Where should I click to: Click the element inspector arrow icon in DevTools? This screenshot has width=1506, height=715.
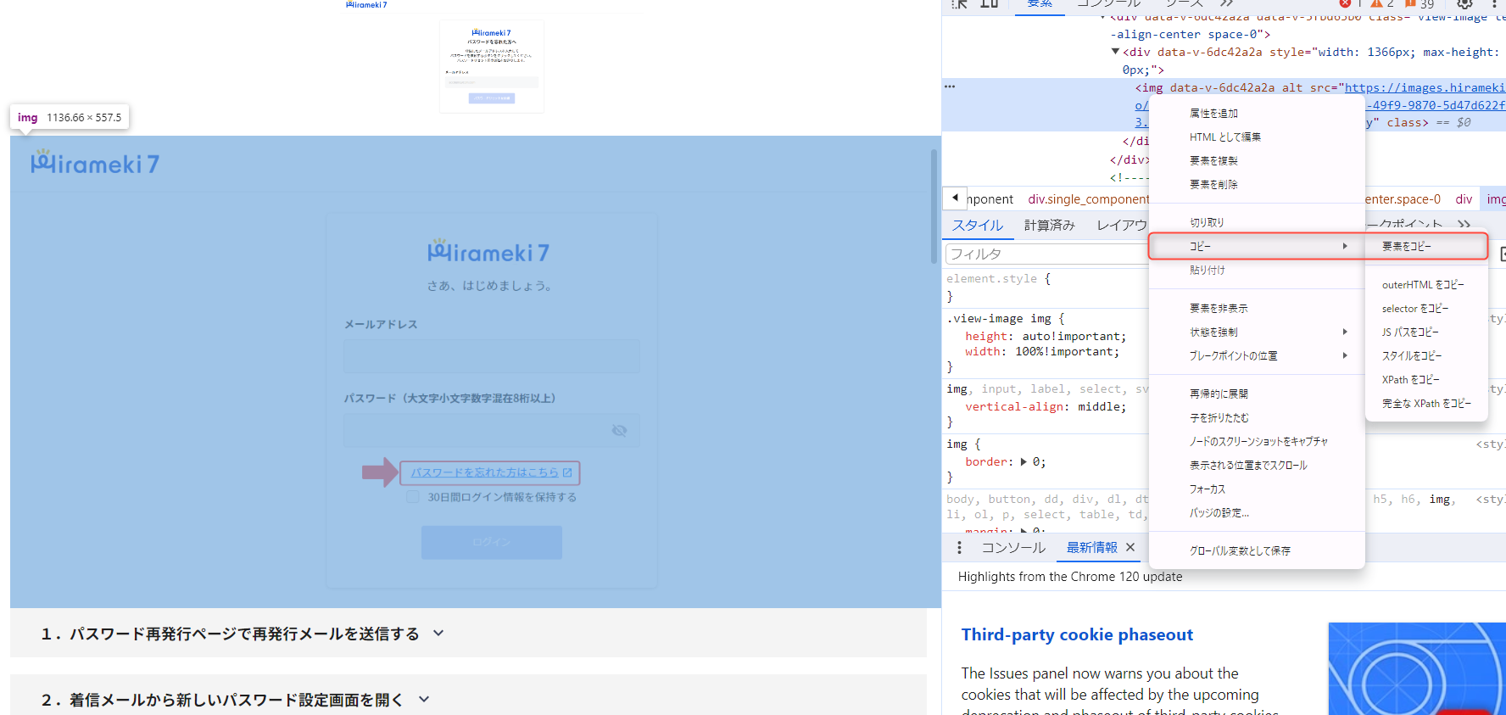click(x=960, y=3)
